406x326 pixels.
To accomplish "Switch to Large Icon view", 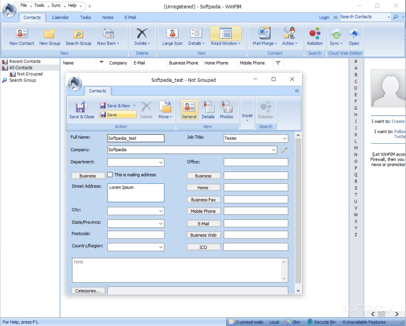I will click(172, 37).
